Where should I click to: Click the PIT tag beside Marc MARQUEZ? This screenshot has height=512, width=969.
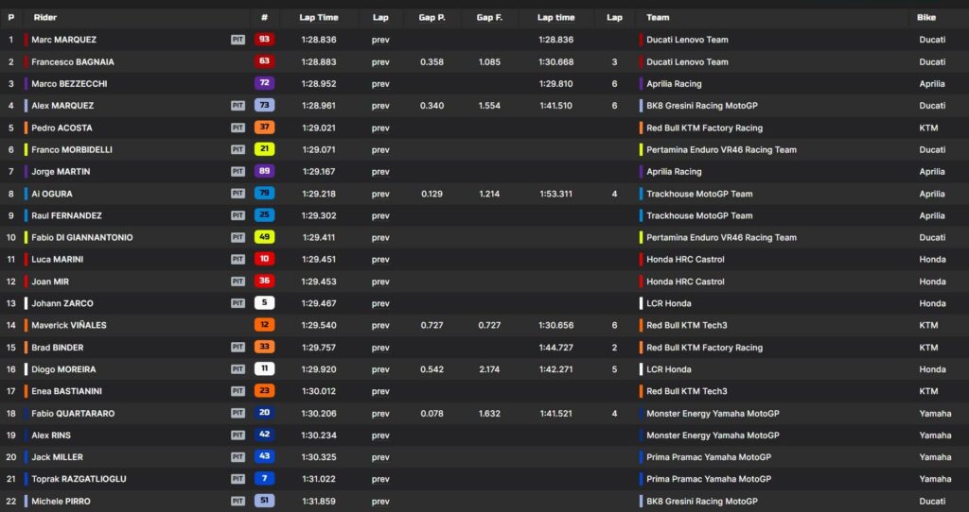click(x=238, y=40)
